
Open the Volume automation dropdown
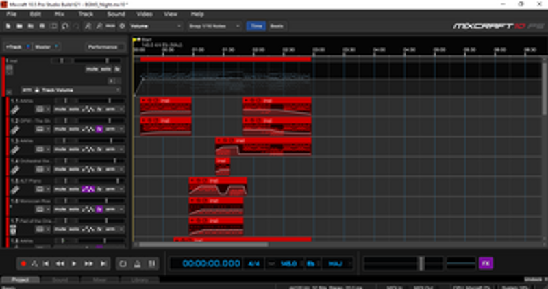point(155,26)
